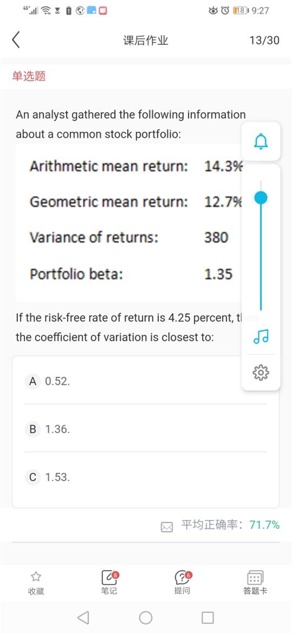Tap the 收藏 star icon
This screenshot has width=292, height=634.
(36, 577)
